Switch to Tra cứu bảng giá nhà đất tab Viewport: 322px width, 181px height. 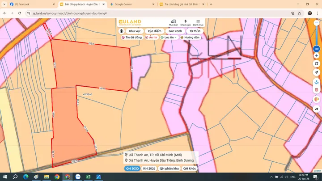[182, 4]
